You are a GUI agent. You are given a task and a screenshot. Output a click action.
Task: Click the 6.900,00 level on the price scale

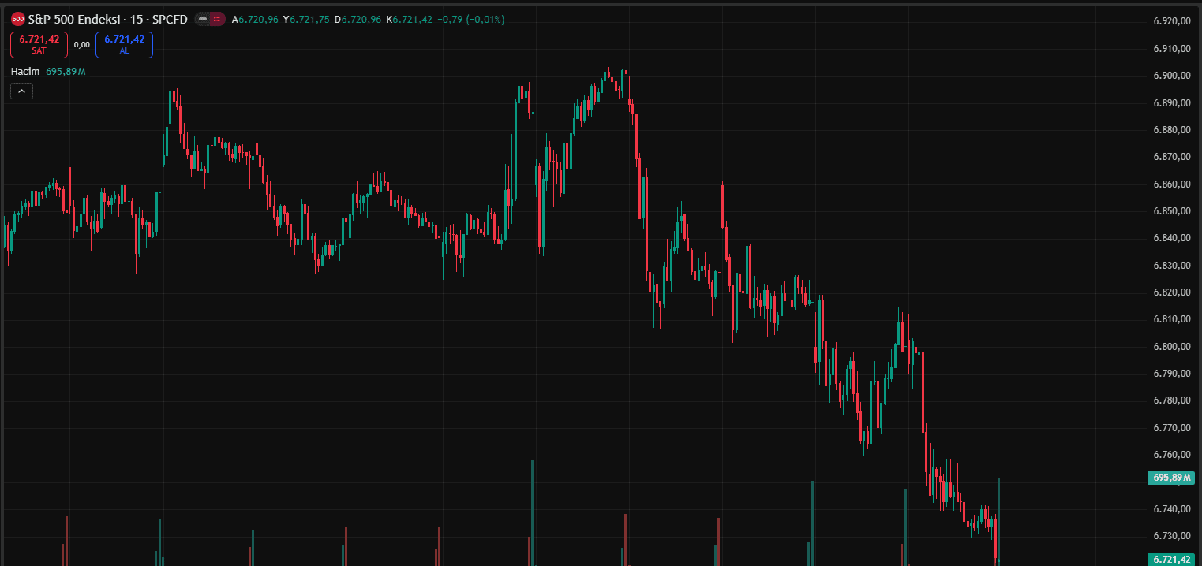(x=1171, y=76)
